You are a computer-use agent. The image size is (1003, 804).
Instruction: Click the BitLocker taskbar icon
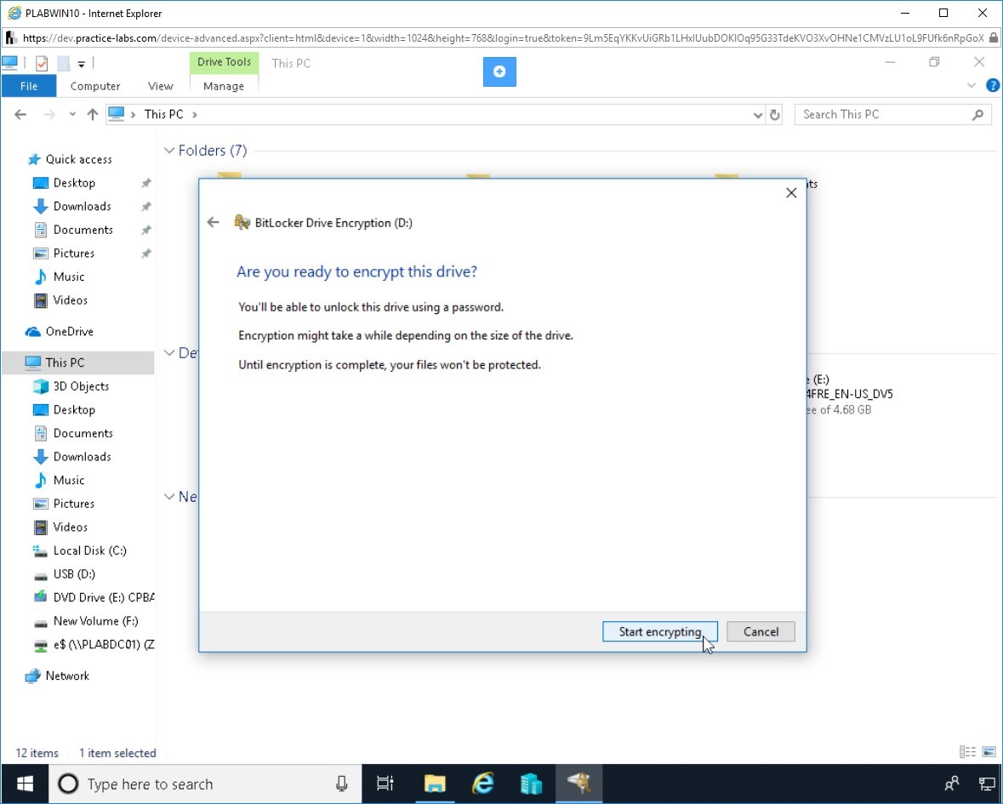coord(578,784)
